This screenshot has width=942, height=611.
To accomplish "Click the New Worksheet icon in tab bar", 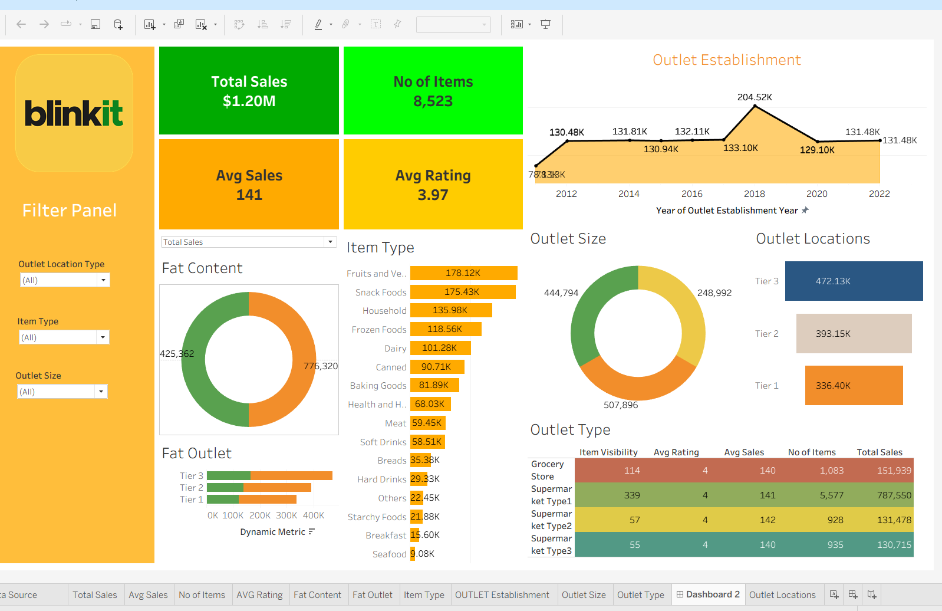I will [x=834, y=594].
